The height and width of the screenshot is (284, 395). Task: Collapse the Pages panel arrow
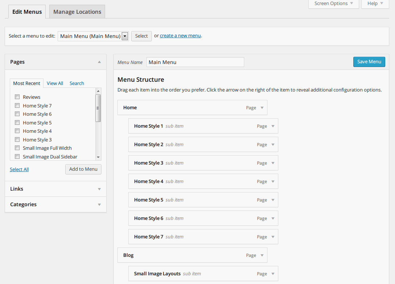point(99,62)
